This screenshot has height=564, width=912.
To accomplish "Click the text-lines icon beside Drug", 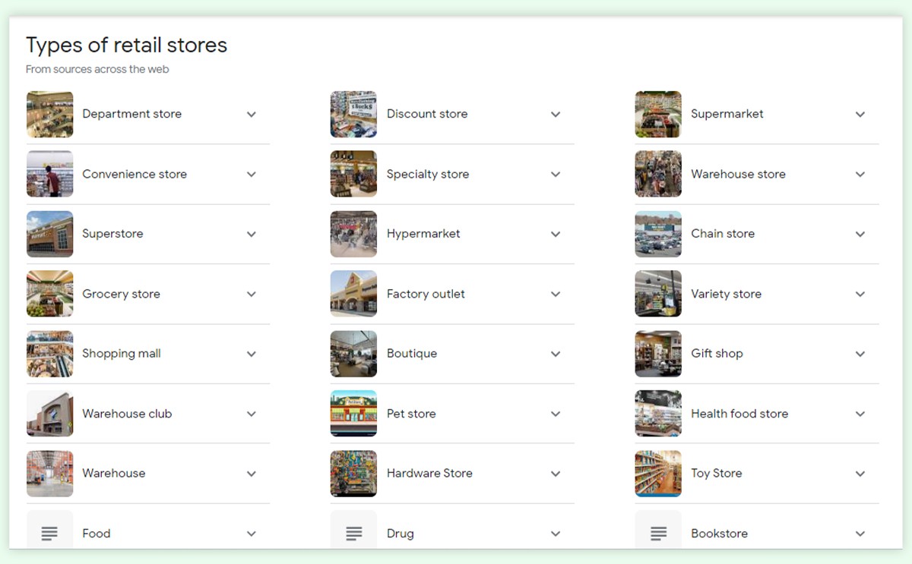I will click(x=353, y=534).
